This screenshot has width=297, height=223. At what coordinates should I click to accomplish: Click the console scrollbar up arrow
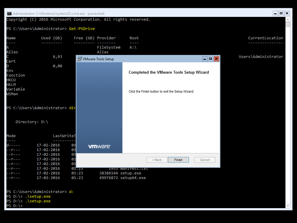288,20
